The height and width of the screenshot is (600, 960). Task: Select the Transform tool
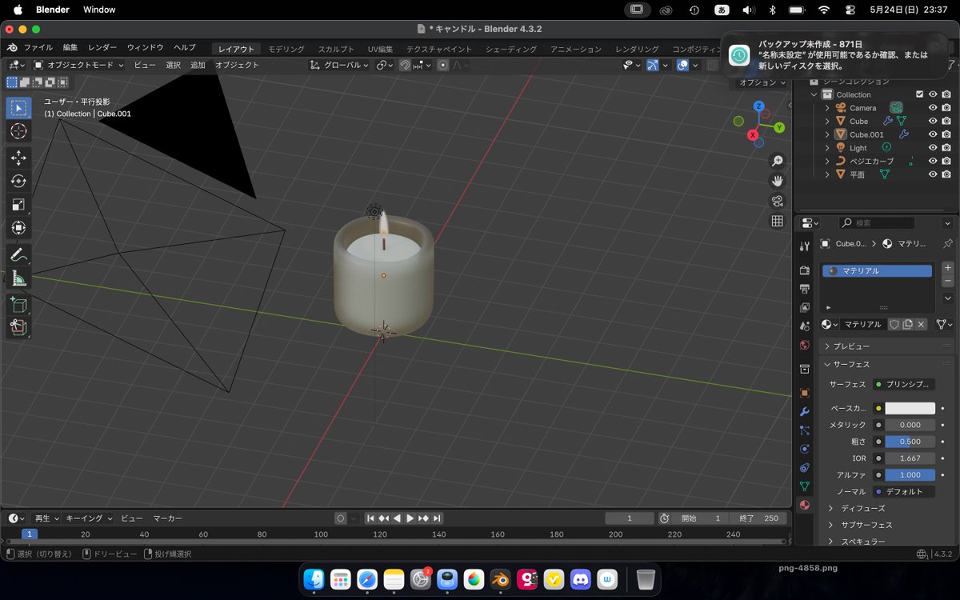point(18,228)
